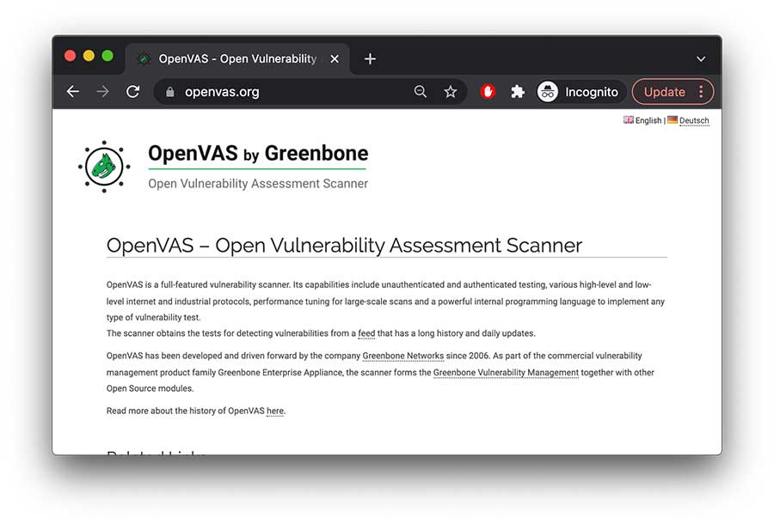Click the OpenVAS by Greenbone logo
Viewport: 774px width, 524px height.
tap(103, 166)
